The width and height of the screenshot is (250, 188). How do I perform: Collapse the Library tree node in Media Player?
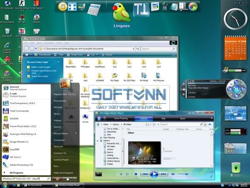97,141
